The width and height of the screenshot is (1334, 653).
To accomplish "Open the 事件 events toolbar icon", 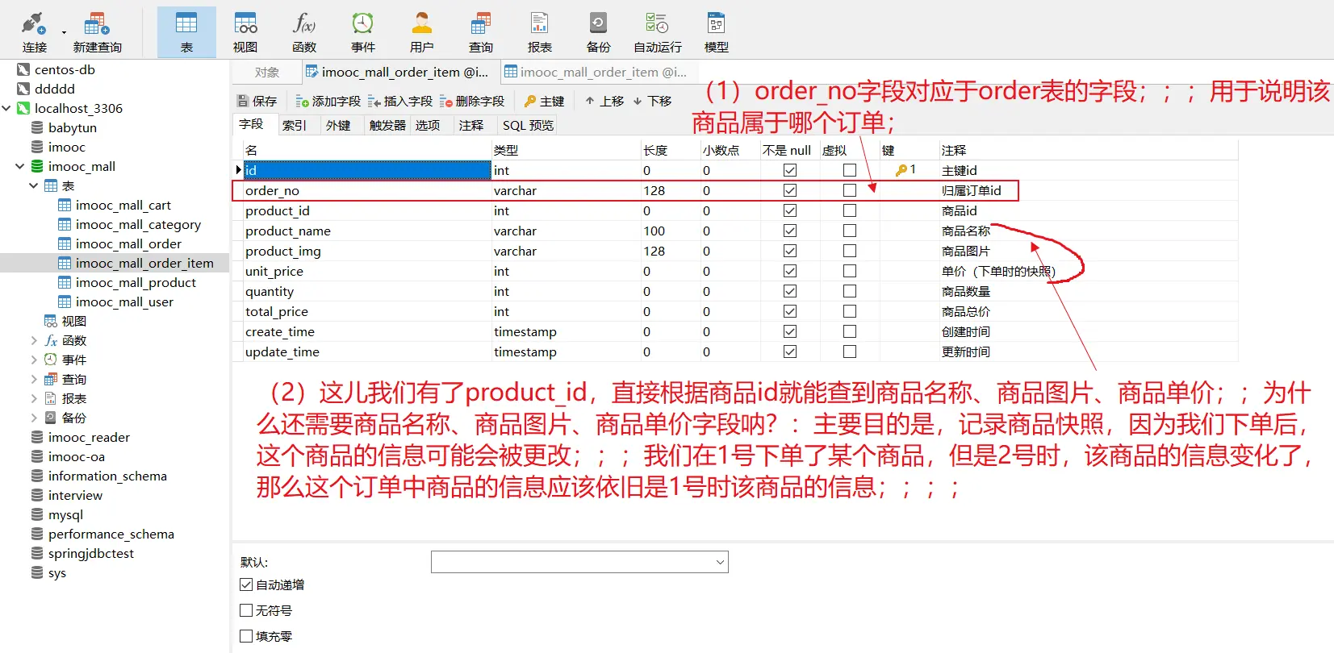I will click(x=363, y=32).
